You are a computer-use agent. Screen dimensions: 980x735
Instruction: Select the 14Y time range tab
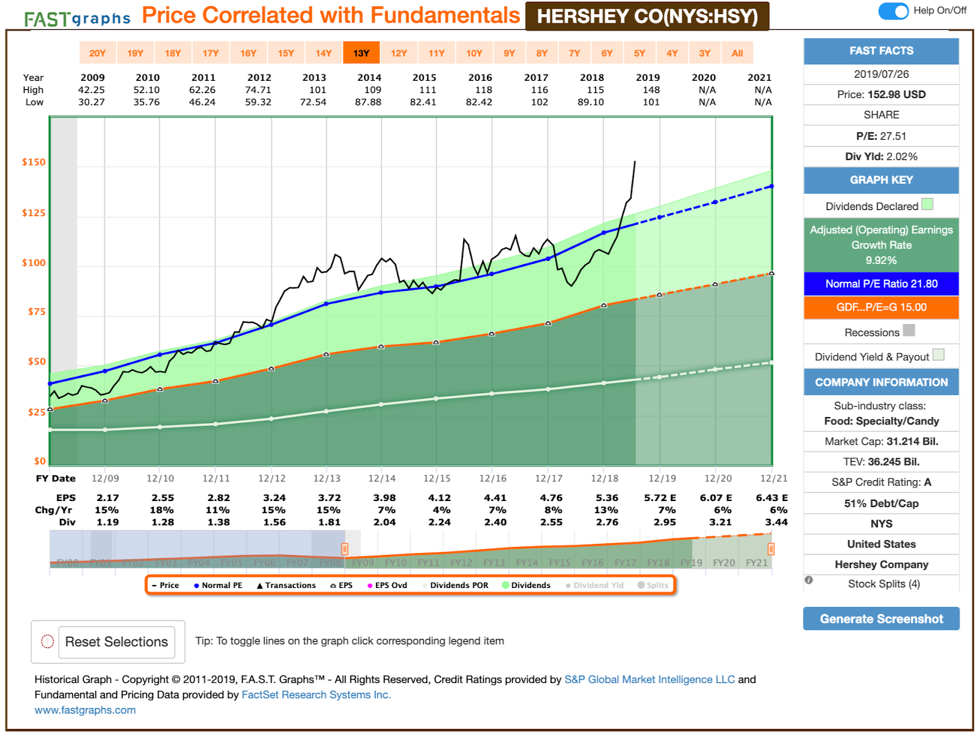click(x=323, y=53)
